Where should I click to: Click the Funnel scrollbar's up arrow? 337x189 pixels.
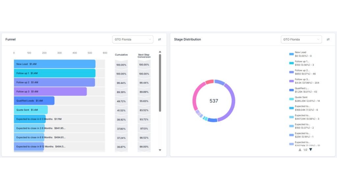[160, 51]
